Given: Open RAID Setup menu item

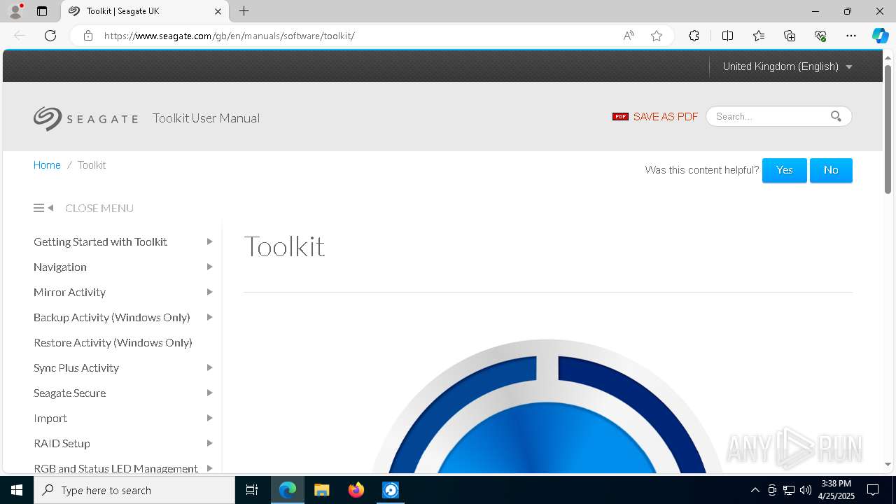Looking at the screenshot, I should click(x=62, y=443).
